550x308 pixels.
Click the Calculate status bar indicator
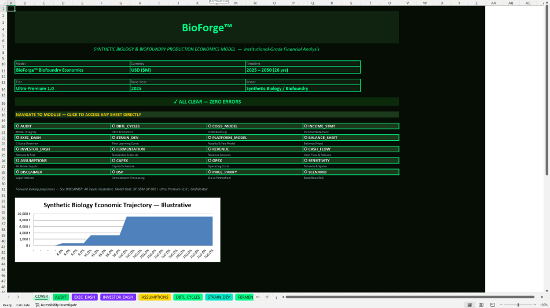pyautogui.click(x=23, y=305)
